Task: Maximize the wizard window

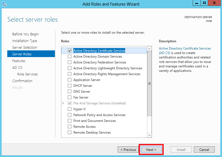Action: [x=204, y=3]
